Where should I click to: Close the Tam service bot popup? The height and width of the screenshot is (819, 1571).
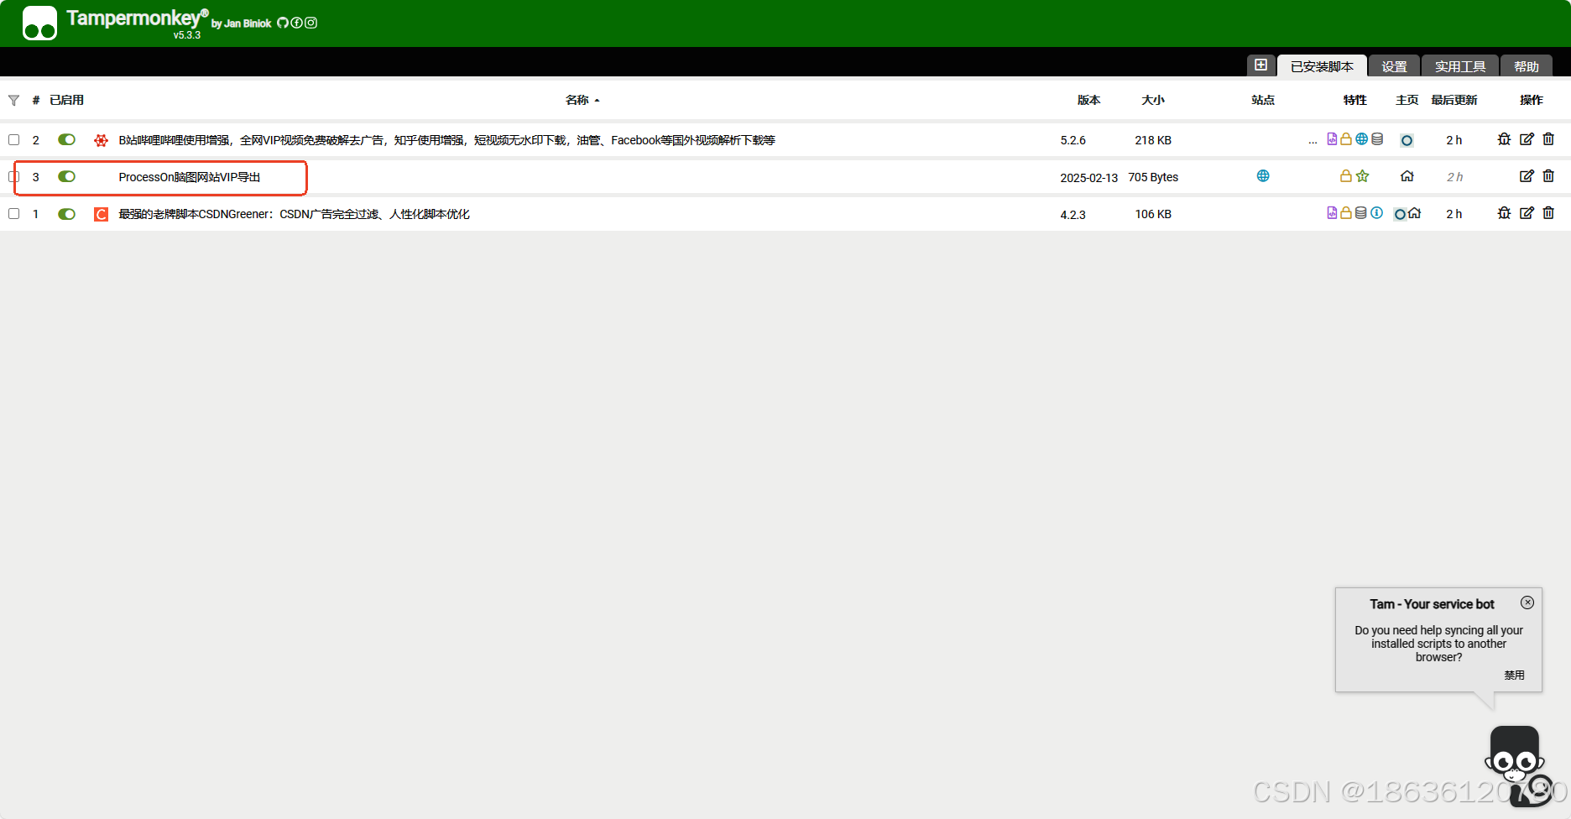click(x=1527, y=603)
